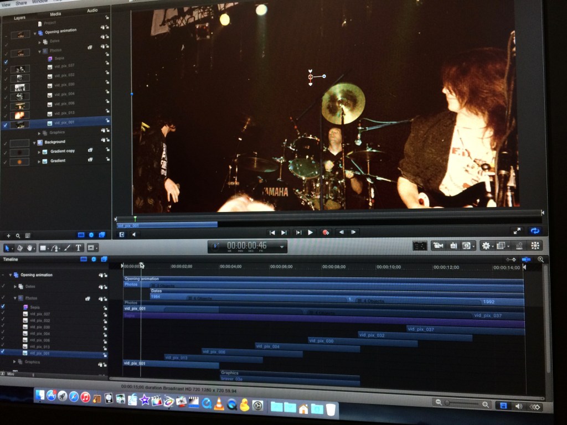Viewport: 567px width, 425px height.
Task: Switch to the Audio tab
Action: click(x=92, y=11)
